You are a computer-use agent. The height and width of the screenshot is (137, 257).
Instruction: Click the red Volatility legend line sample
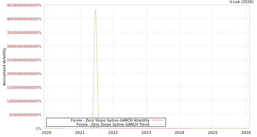[158, 120]
